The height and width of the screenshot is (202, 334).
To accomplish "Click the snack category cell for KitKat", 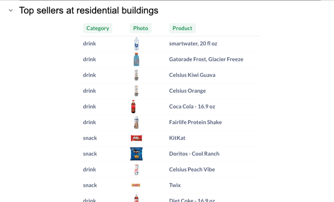I will (x=90, y=138).
